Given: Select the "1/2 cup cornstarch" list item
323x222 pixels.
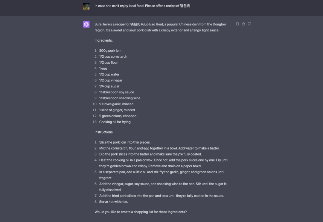Looking at the screenshot, I should [113, 57].
